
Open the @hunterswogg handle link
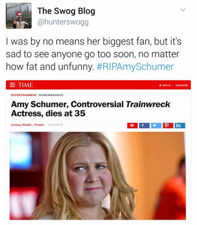click(x=63, y=22)
